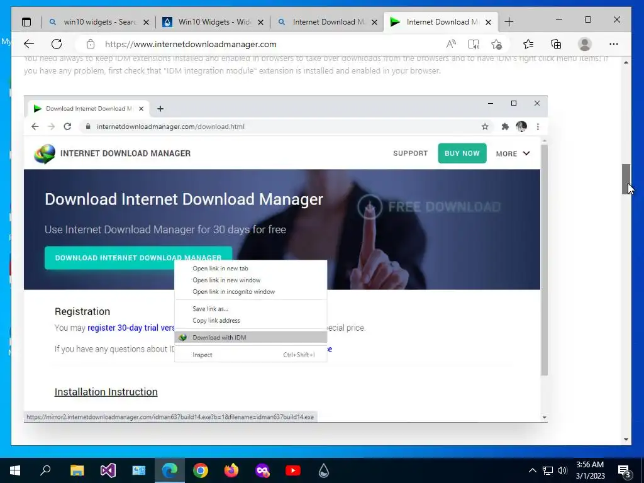The height and width of the screenshot is (483, 644).
Task: Click three-dot menu in embedded Chrome
Action: 538,126
